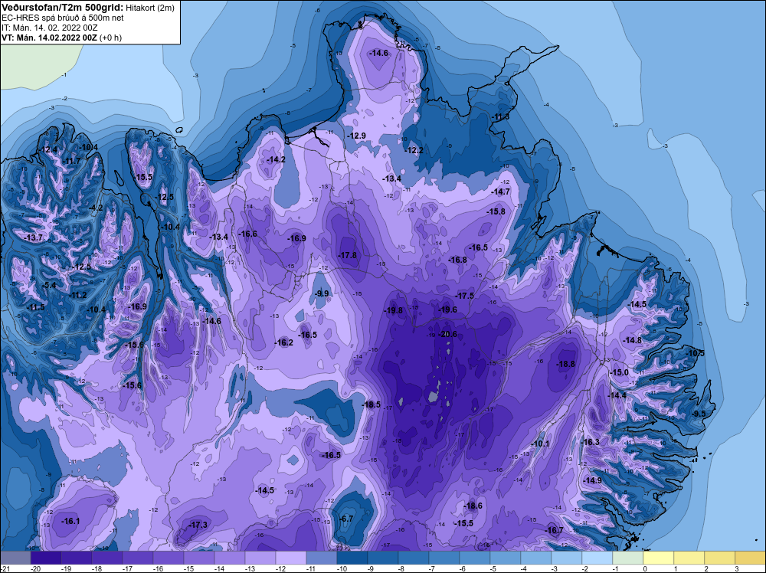Click the -11.2 temperature value
Image resolution: width=766 pixels, height=573 pixels.
(77, 296)
